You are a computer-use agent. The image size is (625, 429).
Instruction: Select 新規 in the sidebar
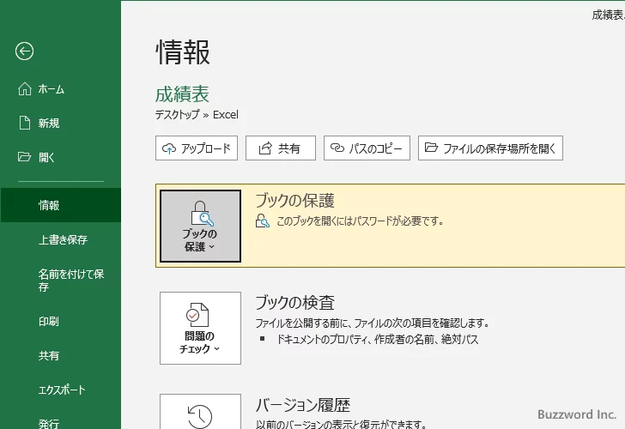pos(61,123)
